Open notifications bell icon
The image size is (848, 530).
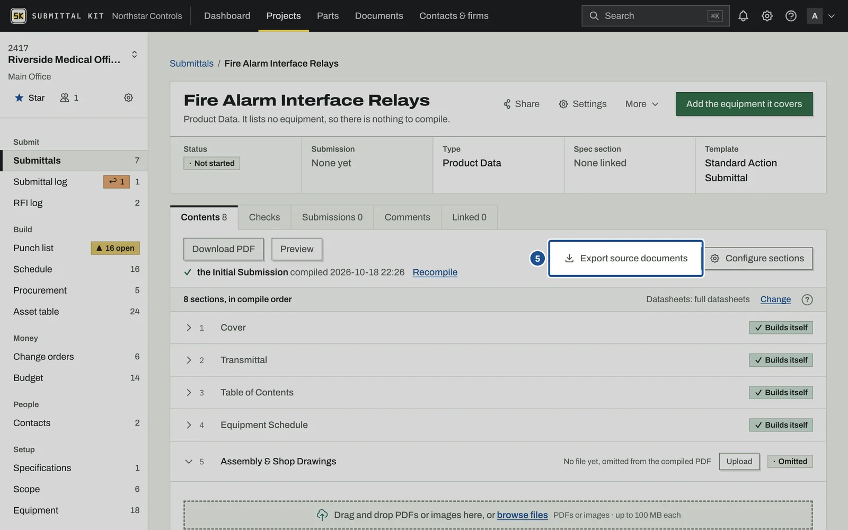coord(743,16)
